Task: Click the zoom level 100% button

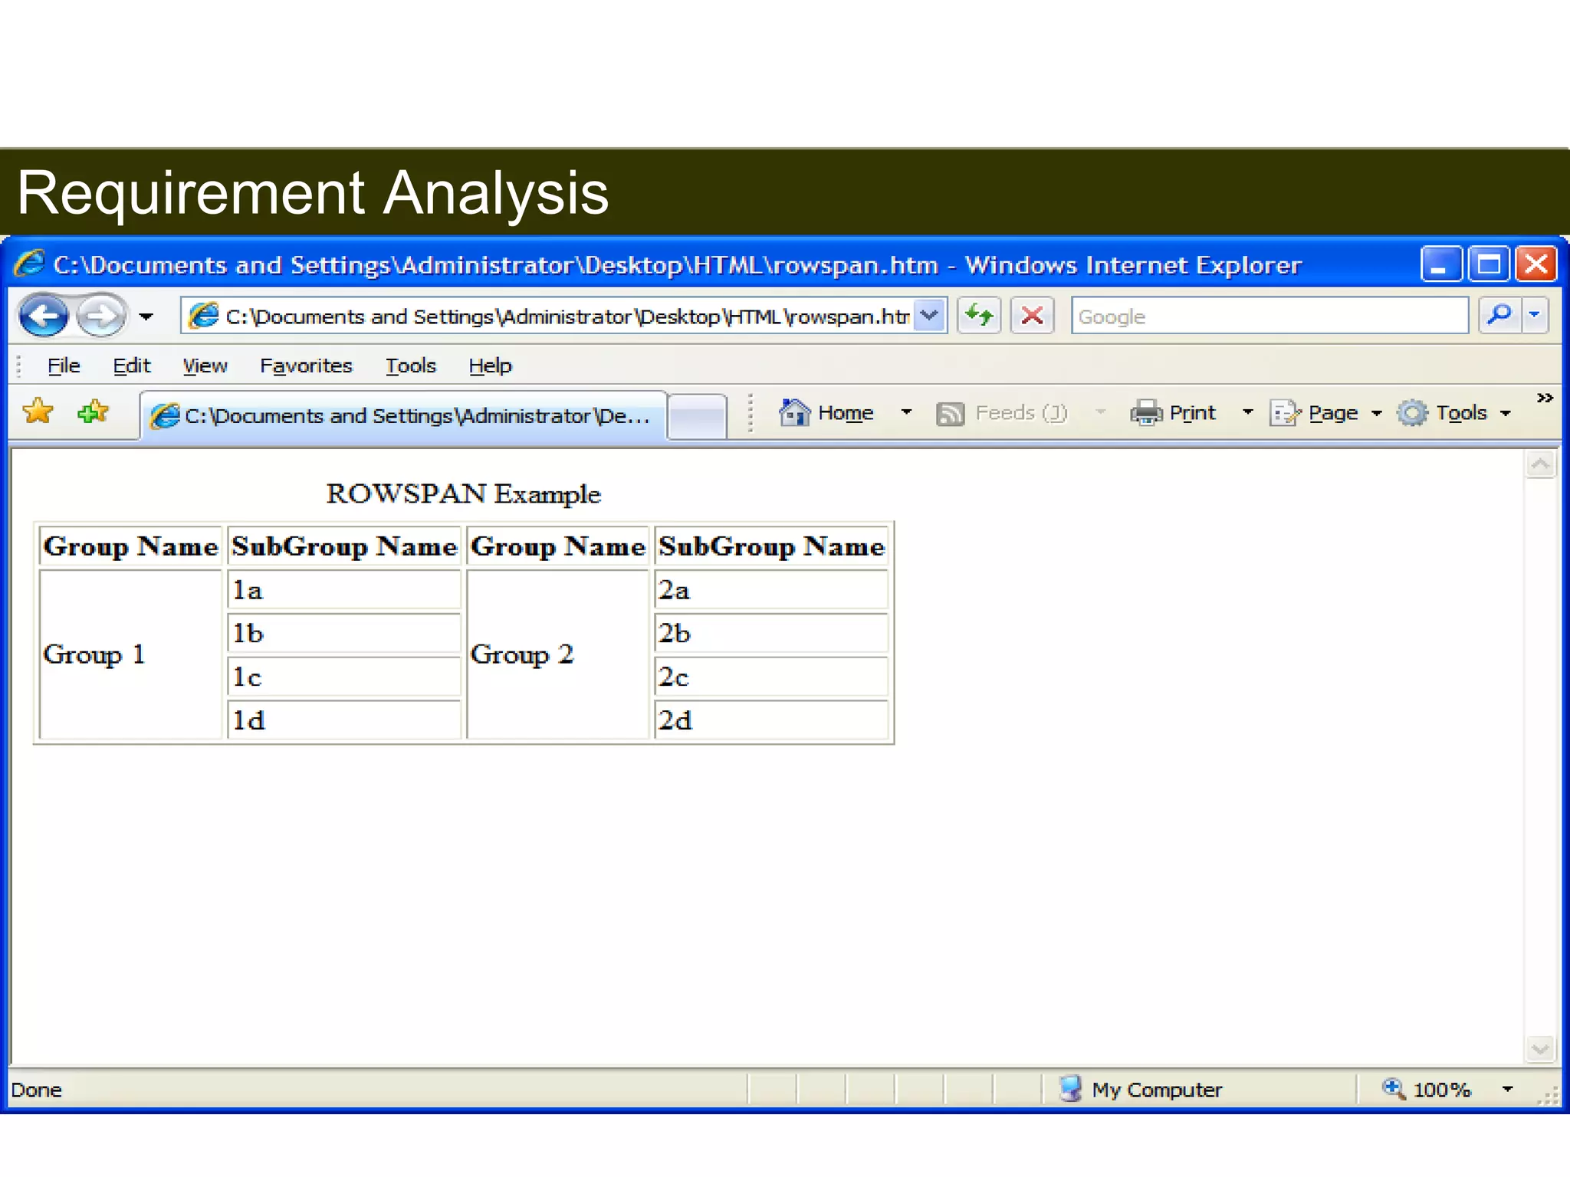Action: tap(1427, 1090)
